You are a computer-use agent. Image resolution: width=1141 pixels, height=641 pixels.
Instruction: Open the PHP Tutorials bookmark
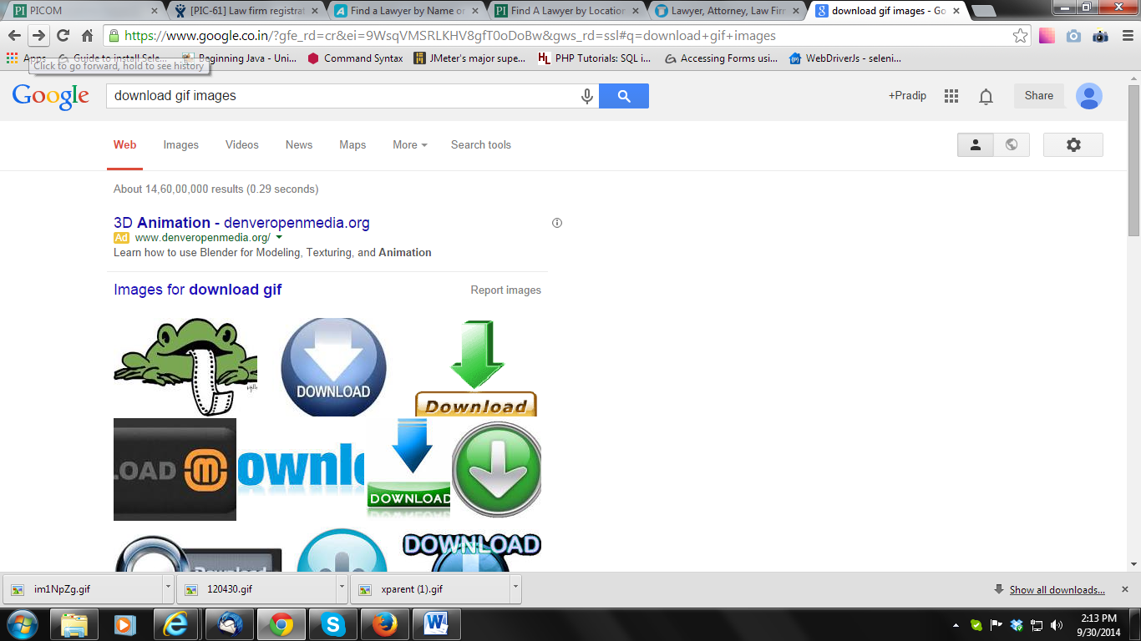[x=594, y=58]
